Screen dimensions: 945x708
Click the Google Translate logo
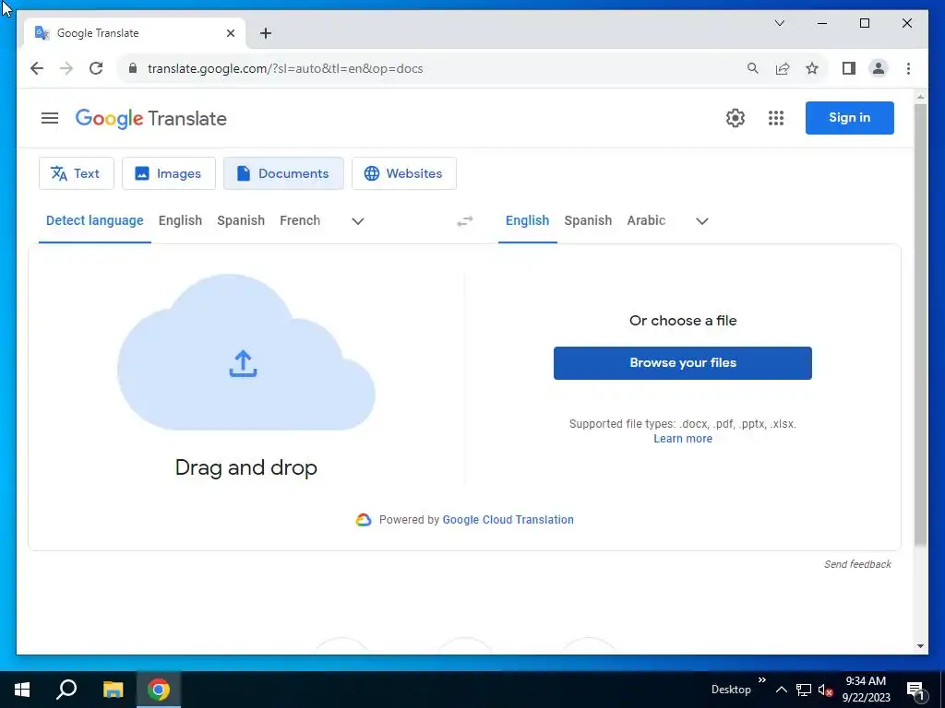[150, 119]
